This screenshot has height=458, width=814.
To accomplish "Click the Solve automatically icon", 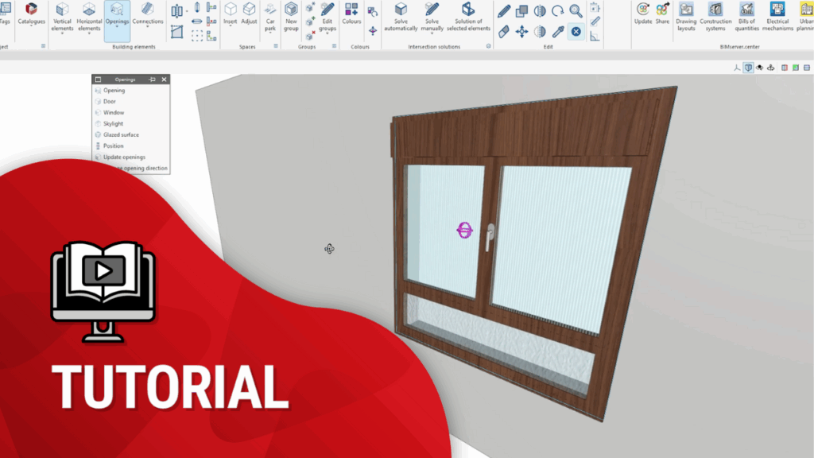I will point(401,14).
